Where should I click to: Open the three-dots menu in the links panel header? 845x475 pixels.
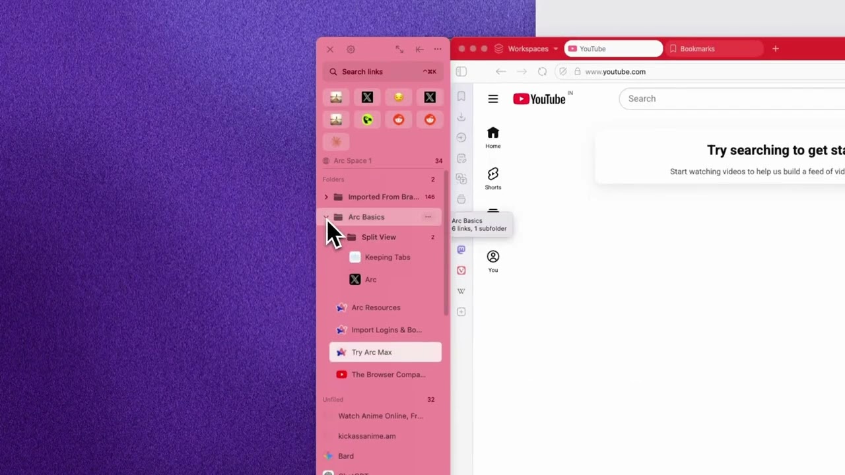coord(438,49)
